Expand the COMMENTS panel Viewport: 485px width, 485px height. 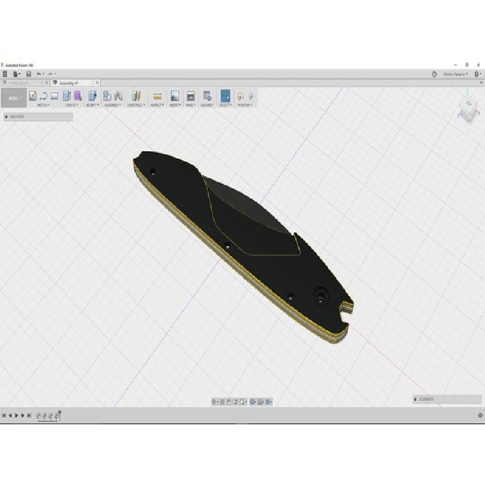(x=447, y=400)
